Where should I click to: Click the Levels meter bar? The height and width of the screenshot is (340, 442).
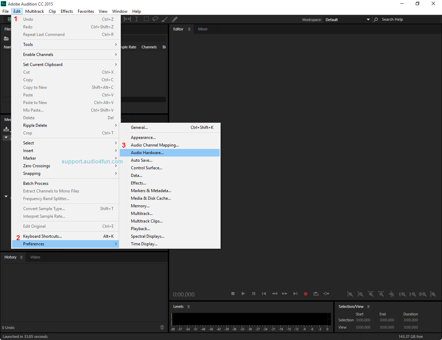click(x=251, y=319)
